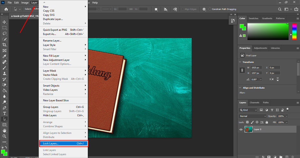Viewport: 300px width, 158px height.
Task: Toggle lock position icon
Action: click(257, 122)
